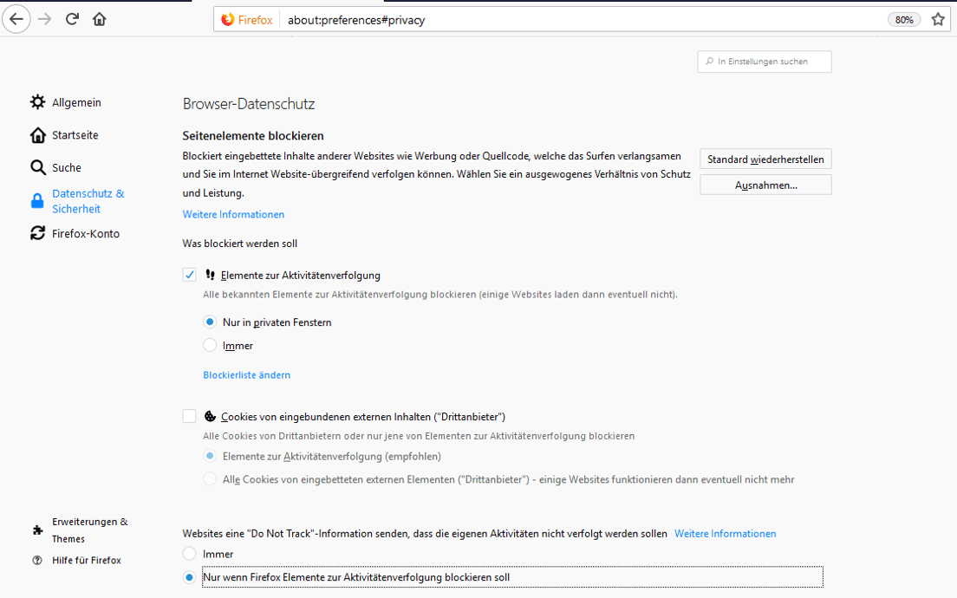
Task: Open 'Weitere Informationen' under Seitenelemente blockieren
Action: point(233,214)
